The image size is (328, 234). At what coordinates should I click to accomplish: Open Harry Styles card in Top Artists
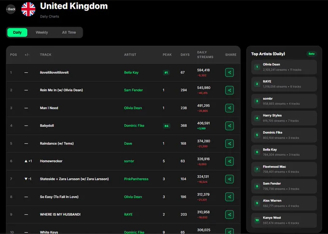284,118
